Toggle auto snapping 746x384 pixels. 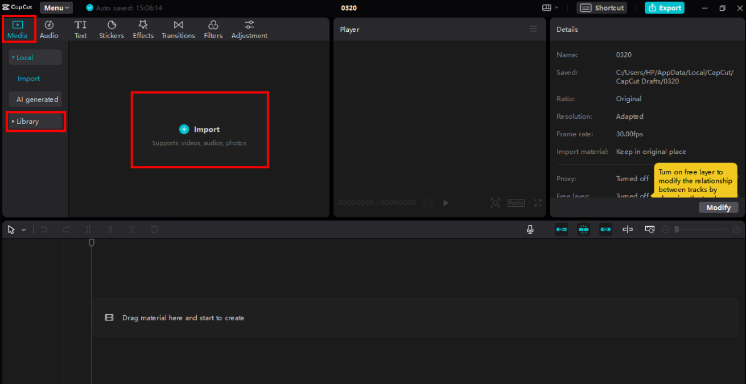(x=583, y=229)
